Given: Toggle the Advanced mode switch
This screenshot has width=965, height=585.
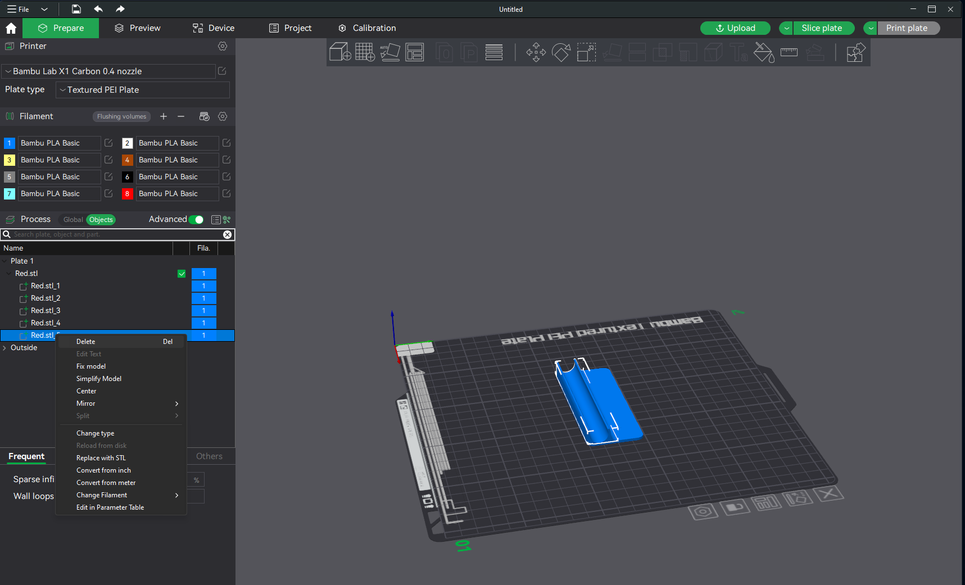Looking at the screenshot, I should 196,220.
